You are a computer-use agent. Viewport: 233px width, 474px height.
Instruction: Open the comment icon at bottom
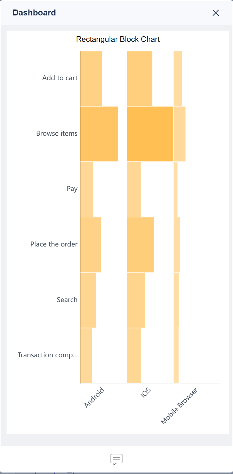coord(116,459)
